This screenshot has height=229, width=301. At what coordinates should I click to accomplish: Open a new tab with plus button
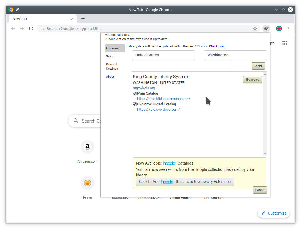click(x=83, y=19)
